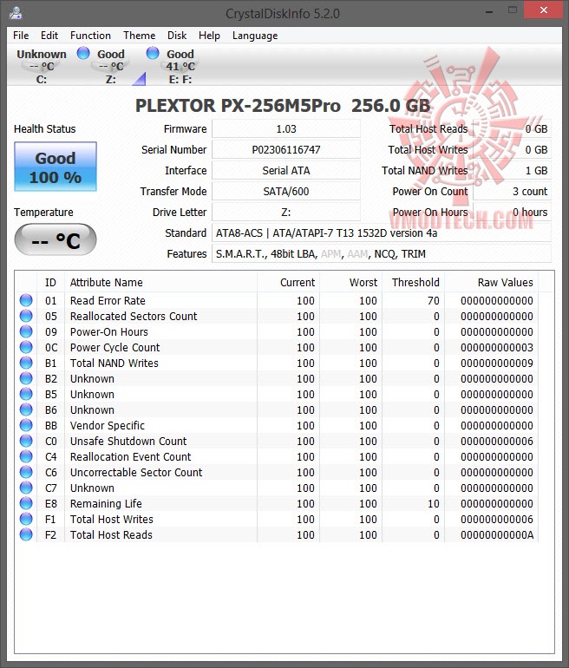Open the Help menu
This screenshot has width=569, height=668.
[209, 36]
